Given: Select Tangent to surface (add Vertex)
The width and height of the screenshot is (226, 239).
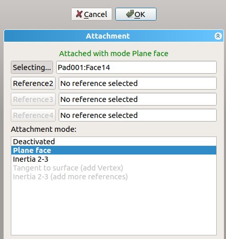Looking at the screenshot, I should 114,168.
